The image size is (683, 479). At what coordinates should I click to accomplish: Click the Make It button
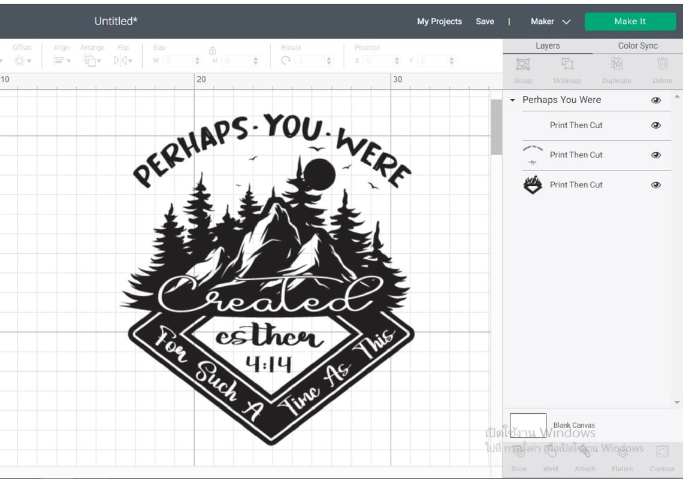coord(630,21)
